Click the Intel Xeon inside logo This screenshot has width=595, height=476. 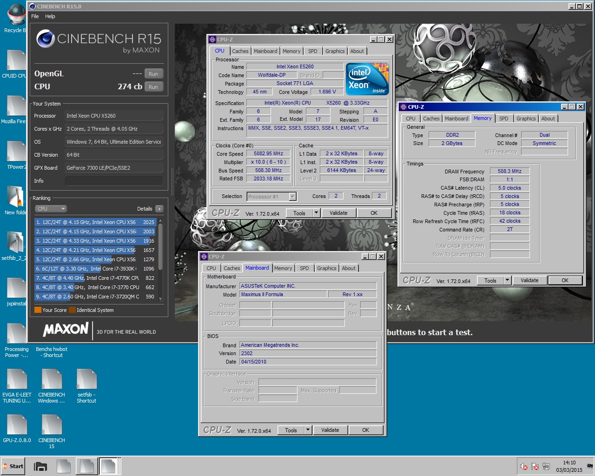tap(367, 79)
